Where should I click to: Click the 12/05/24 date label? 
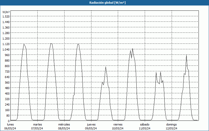[x=171, y=128]
